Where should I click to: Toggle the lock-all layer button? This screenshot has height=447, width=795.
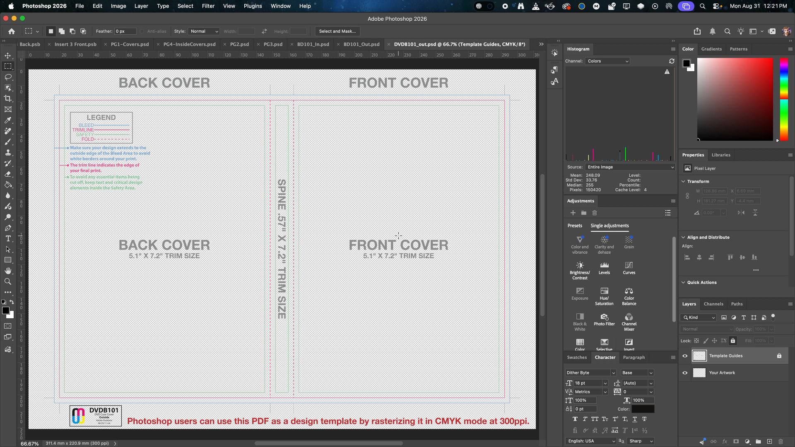point(733,341)
